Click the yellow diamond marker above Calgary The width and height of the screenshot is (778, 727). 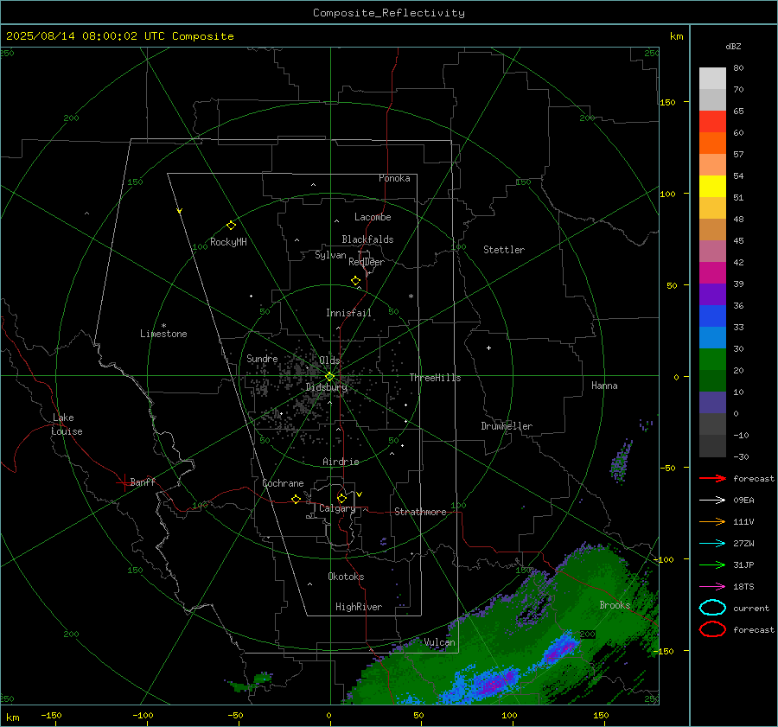[x=341, y=498]
